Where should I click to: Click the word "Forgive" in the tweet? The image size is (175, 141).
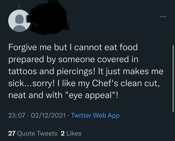click(22, 47)
